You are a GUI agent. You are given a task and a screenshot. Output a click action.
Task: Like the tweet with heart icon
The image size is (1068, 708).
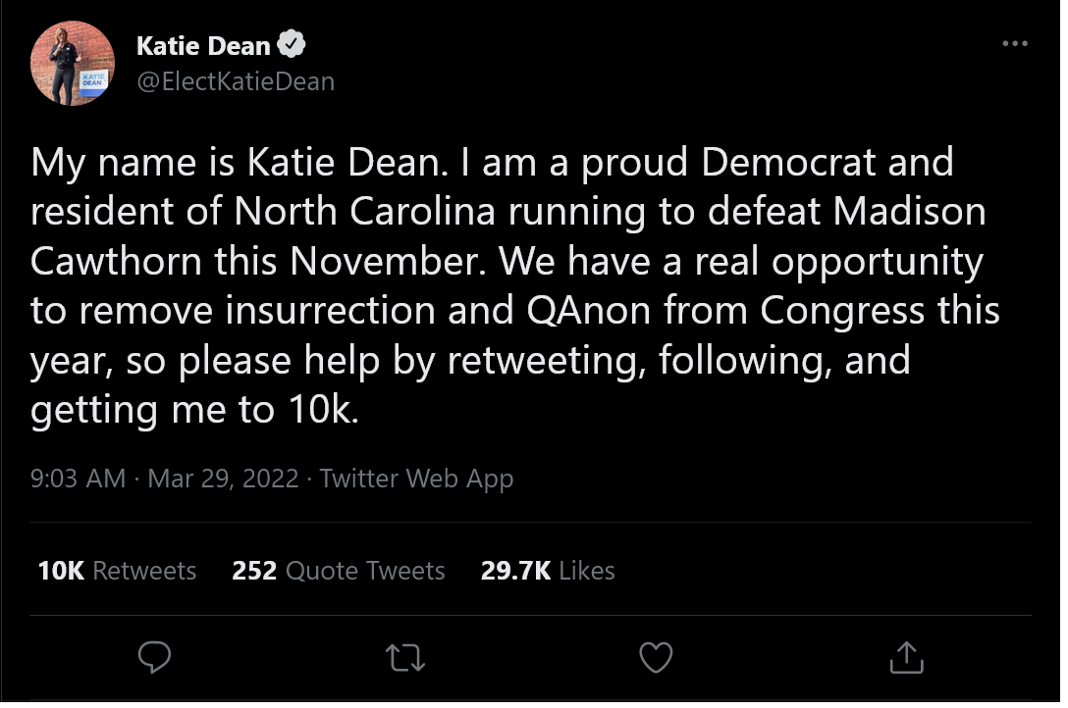(x=656, y=657)
